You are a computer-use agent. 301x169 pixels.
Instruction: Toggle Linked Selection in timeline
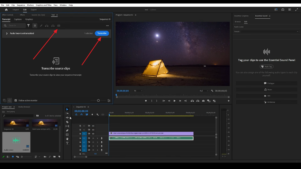pyautogui.click(x=87, y=115)
